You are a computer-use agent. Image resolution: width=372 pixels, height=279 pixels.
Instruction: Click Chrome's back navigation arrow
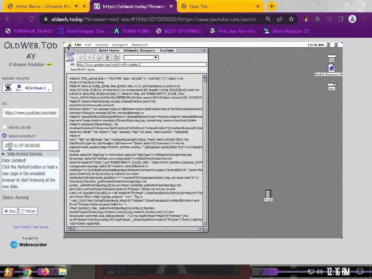[8, 19]
